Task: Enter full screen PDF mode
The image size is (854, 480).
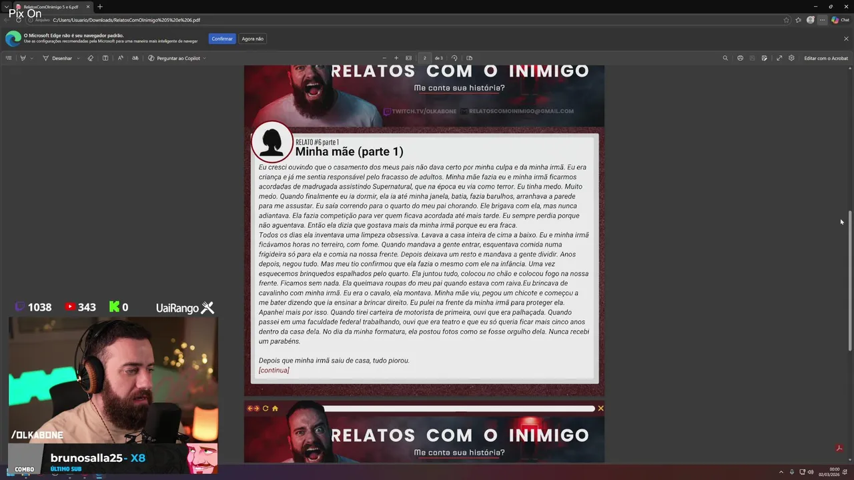Action: pos(779,58)
